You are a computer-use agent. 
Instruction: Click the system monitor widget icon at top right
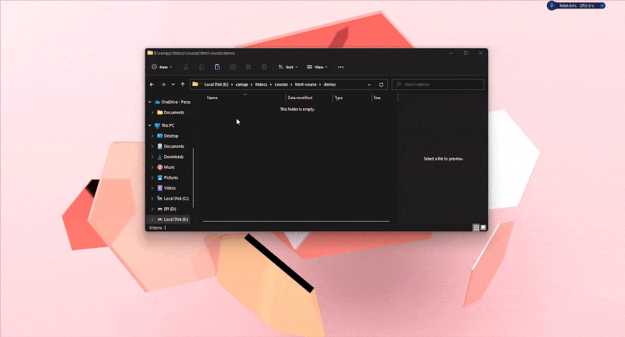tap(552, 6)
